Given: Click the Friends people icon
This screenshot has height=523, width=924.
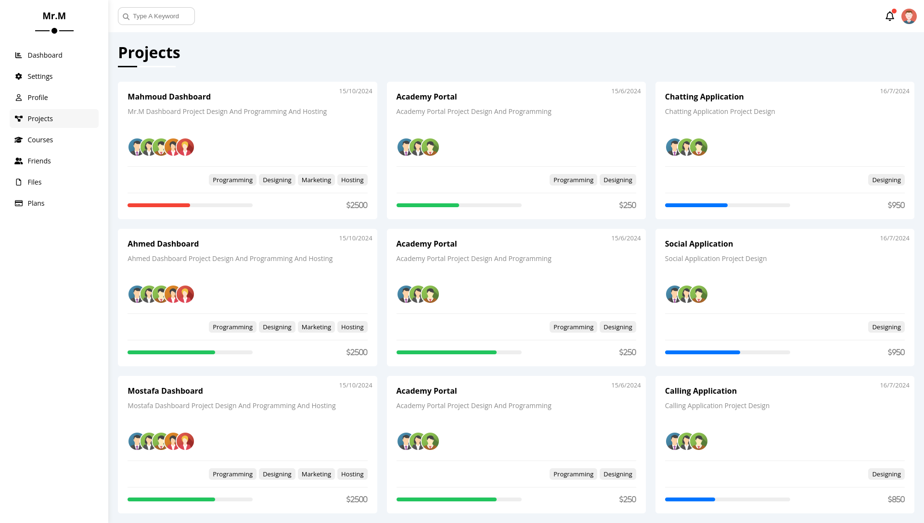Looking at the screenshot, I should click(19, 161).
